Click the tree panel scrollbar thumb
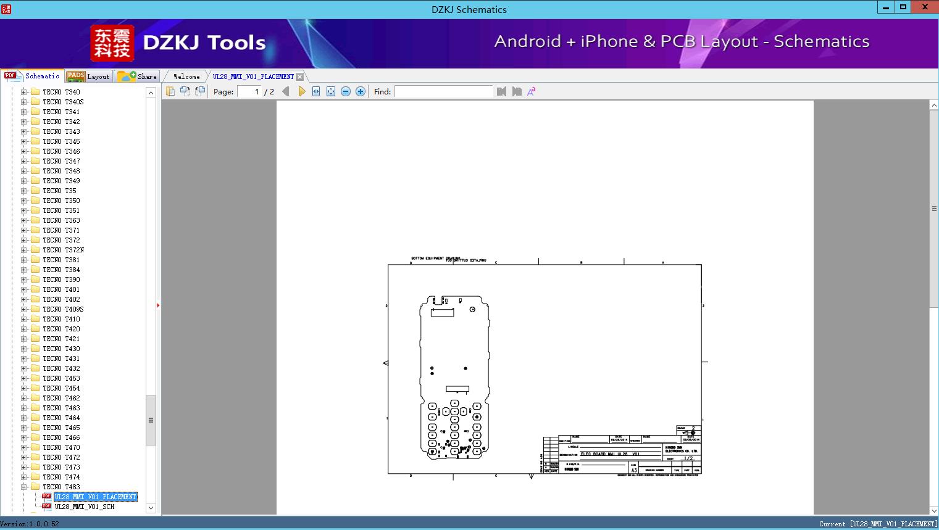The image size is (939, 530). coord(151,420)
